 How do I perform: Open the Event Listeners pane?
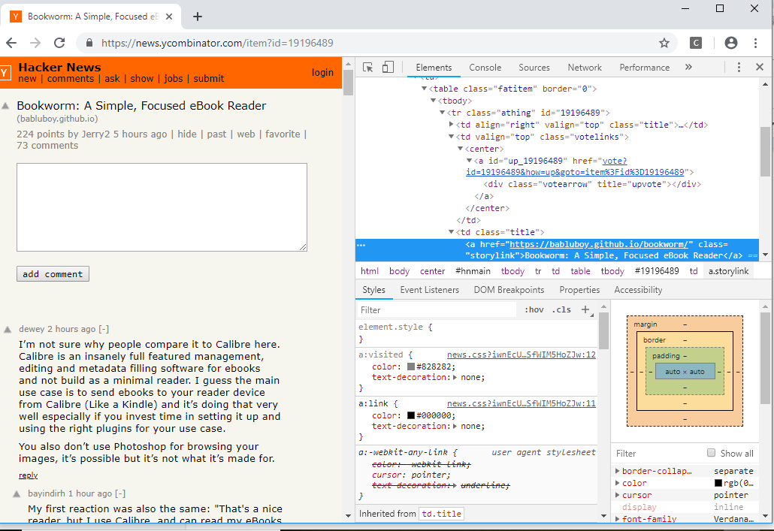click(429, 290)
